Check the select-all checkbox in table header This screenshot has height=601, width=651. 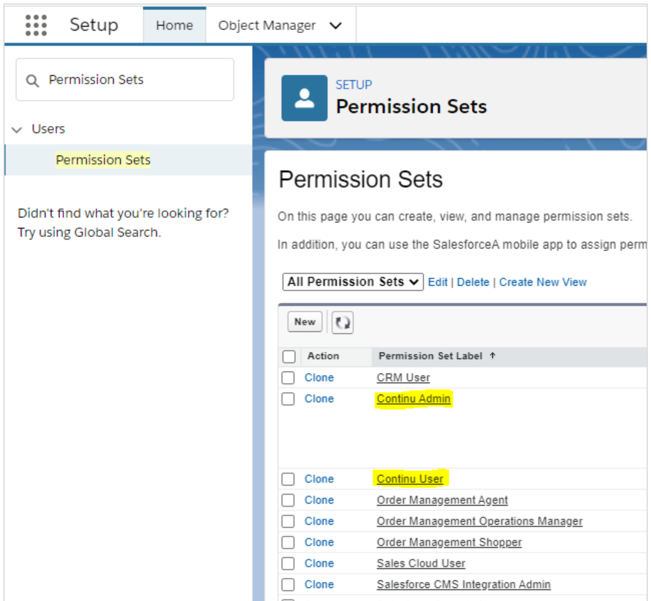point(288,356)
